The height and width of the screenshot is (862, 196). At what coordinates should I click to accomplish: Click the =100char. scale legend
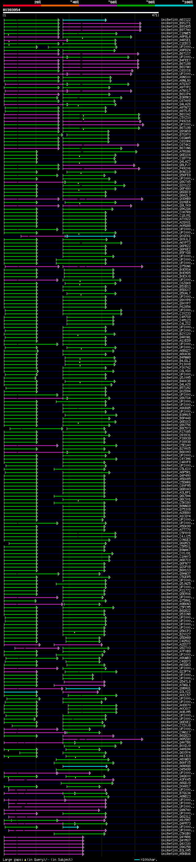(x=145, y=859)
